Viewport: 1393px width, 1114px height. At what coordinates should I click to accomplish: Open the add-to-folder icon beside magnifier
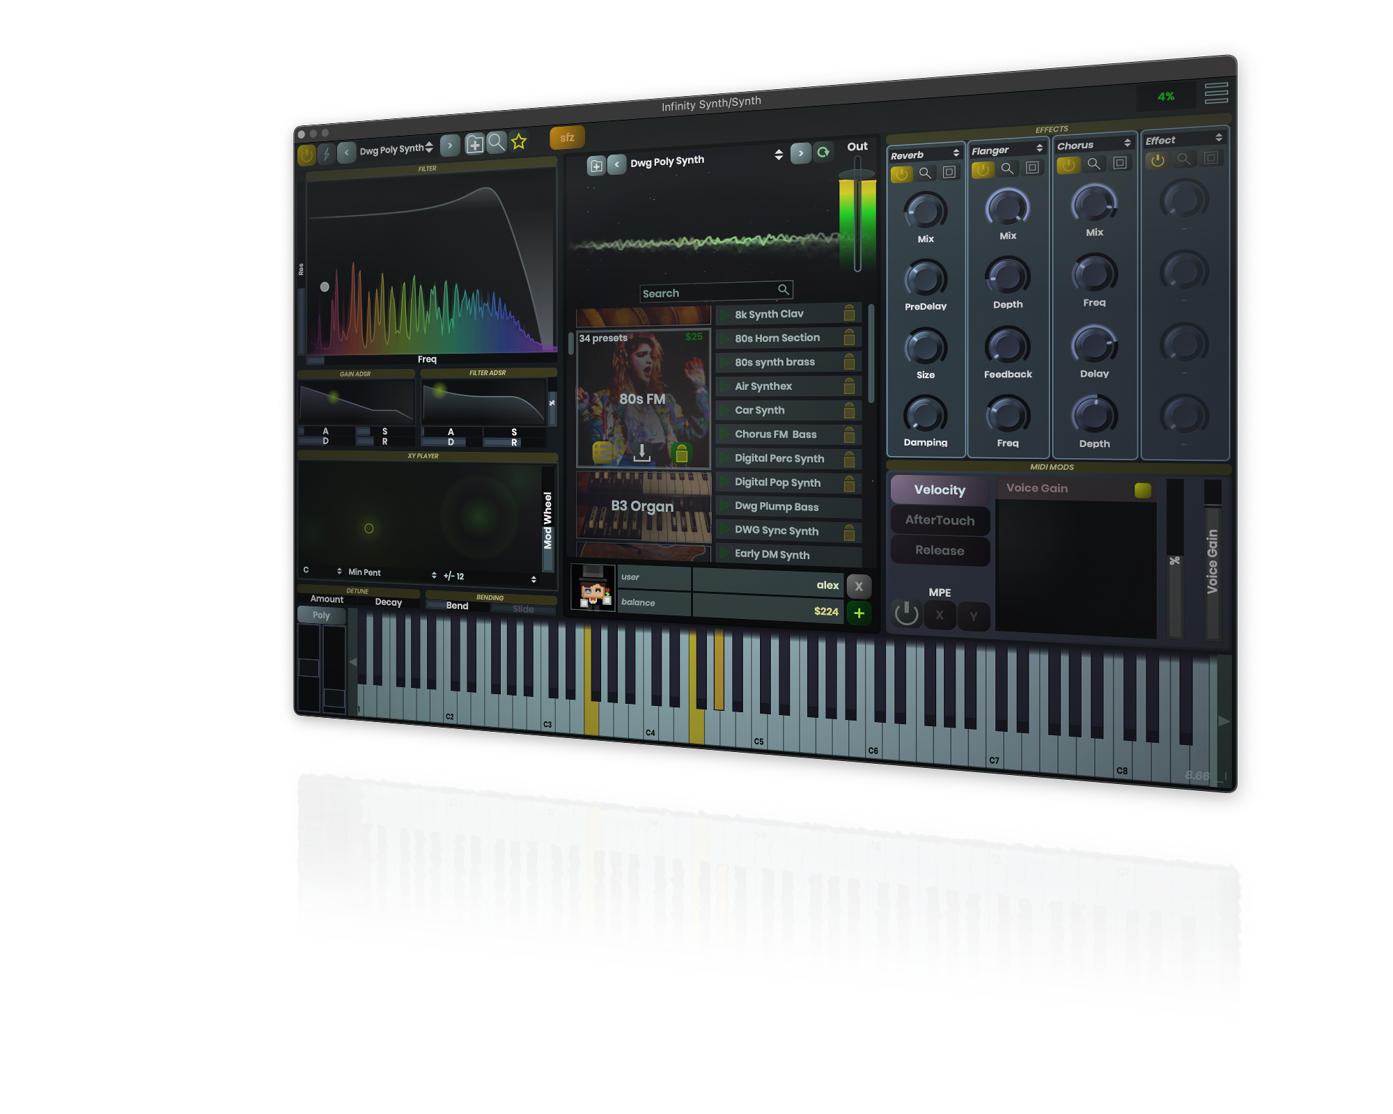tap(474, 144)
